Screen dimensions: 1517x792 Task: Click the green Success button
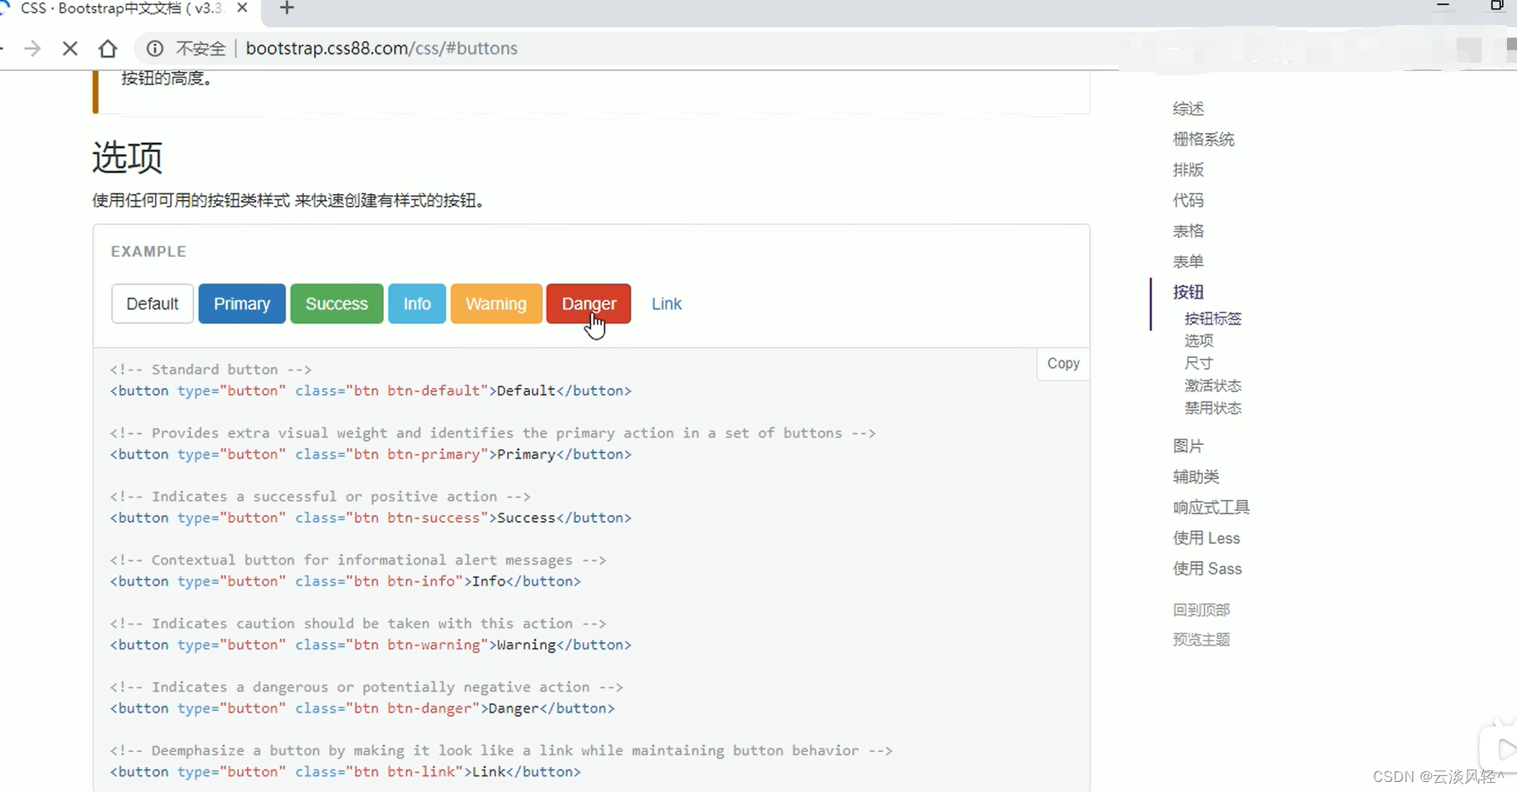click(337, 304)
